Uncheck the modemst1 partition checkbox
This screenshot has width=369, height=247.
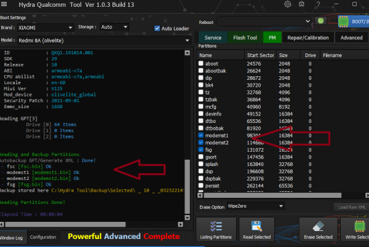[x=200, y=135]
